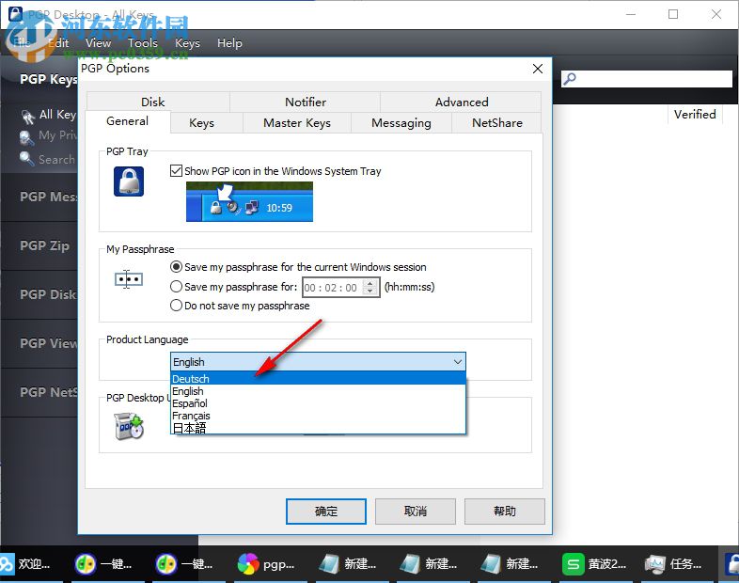Switch to the NetShare tab
The image size is (739, 583).
(496, 123)
